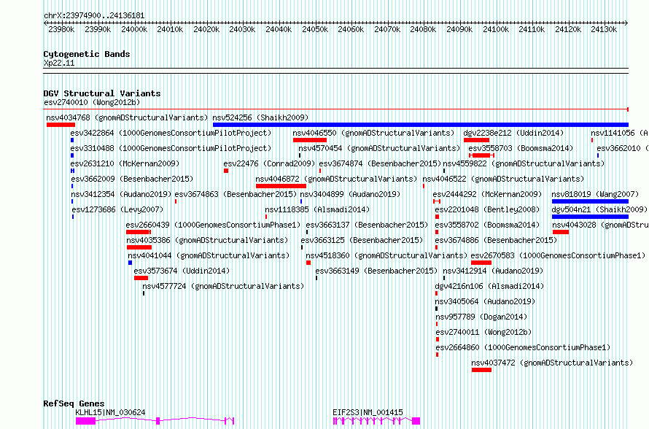Select esv3663125 Besenbacher2015 label
Image resolution: width=649 pixels, height=429 pixels.
(362, 240)
